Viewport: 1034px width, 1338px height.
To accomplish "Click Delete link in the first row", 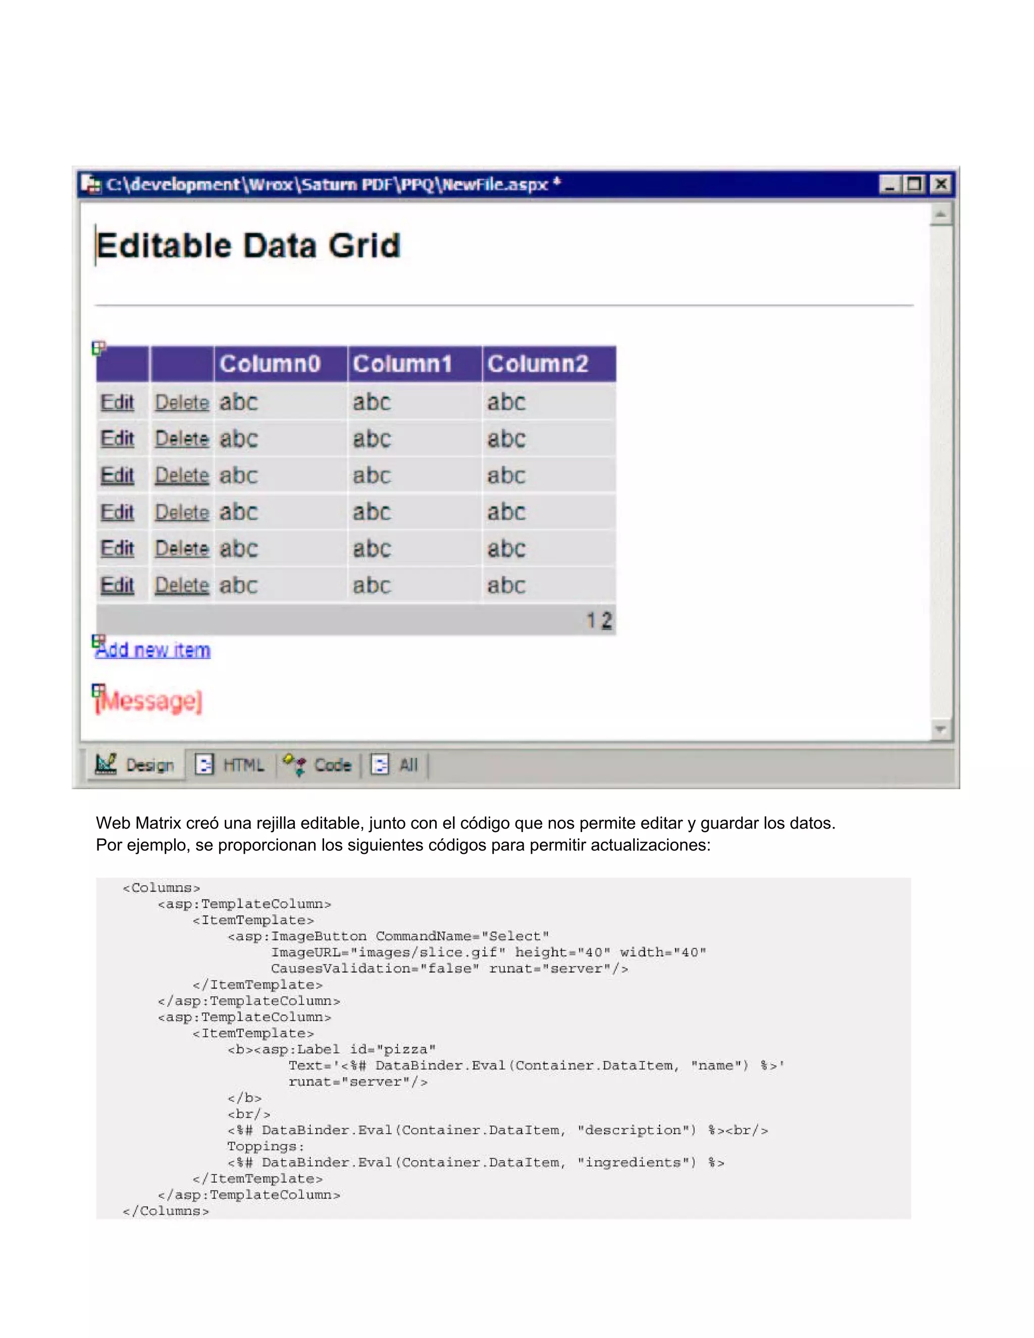I will pos(182,402).
